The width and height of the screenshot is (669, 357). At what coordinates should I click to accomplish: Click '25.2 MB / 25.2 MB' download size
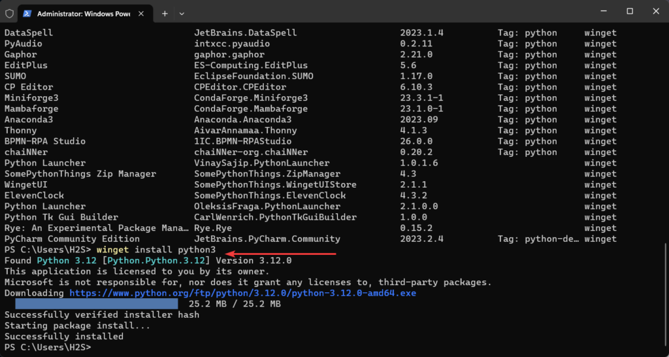235,304
